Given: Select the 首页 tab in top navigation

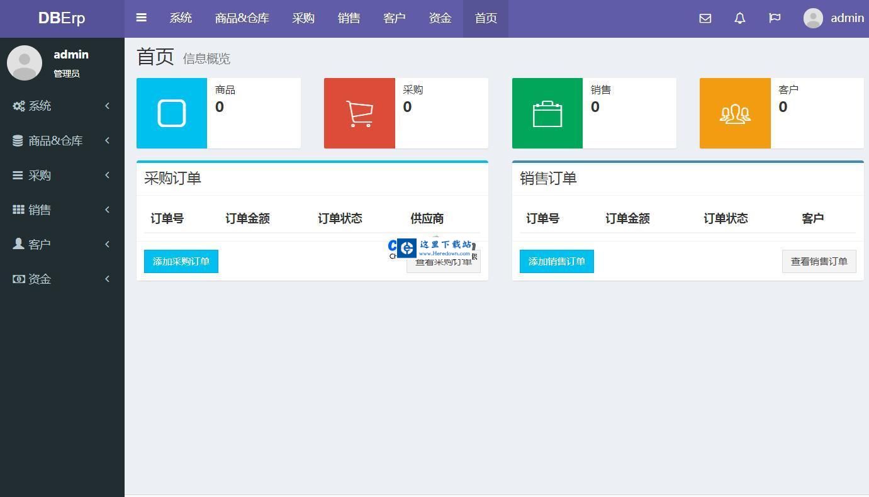Looking at the screenshot, I should click(485, 18).
